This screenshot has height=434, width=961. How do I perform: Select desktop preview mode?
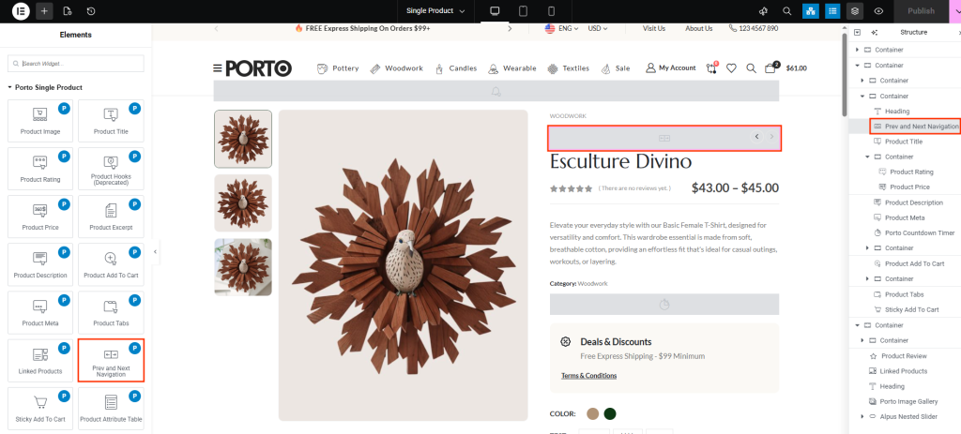(x=495, y=11)
